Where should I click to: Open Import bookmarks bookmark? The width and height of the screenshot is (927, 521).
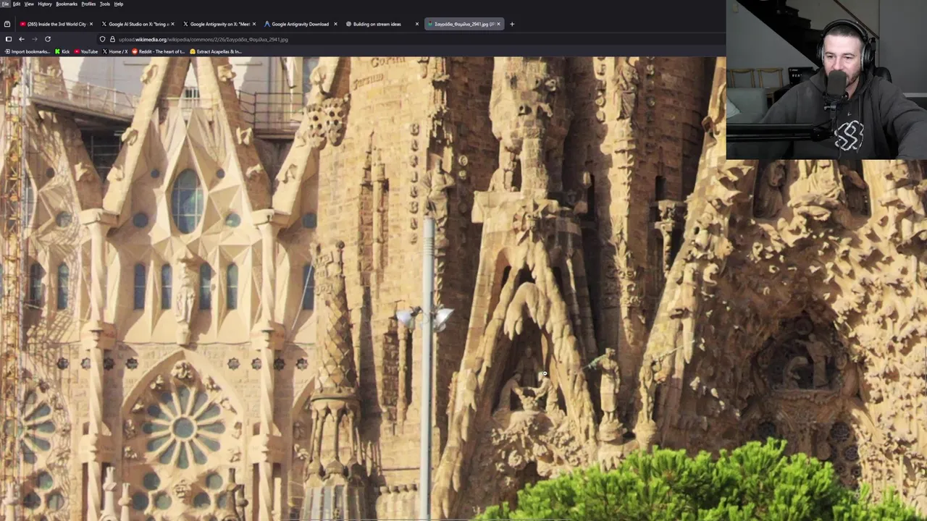(x=28, y=51)
